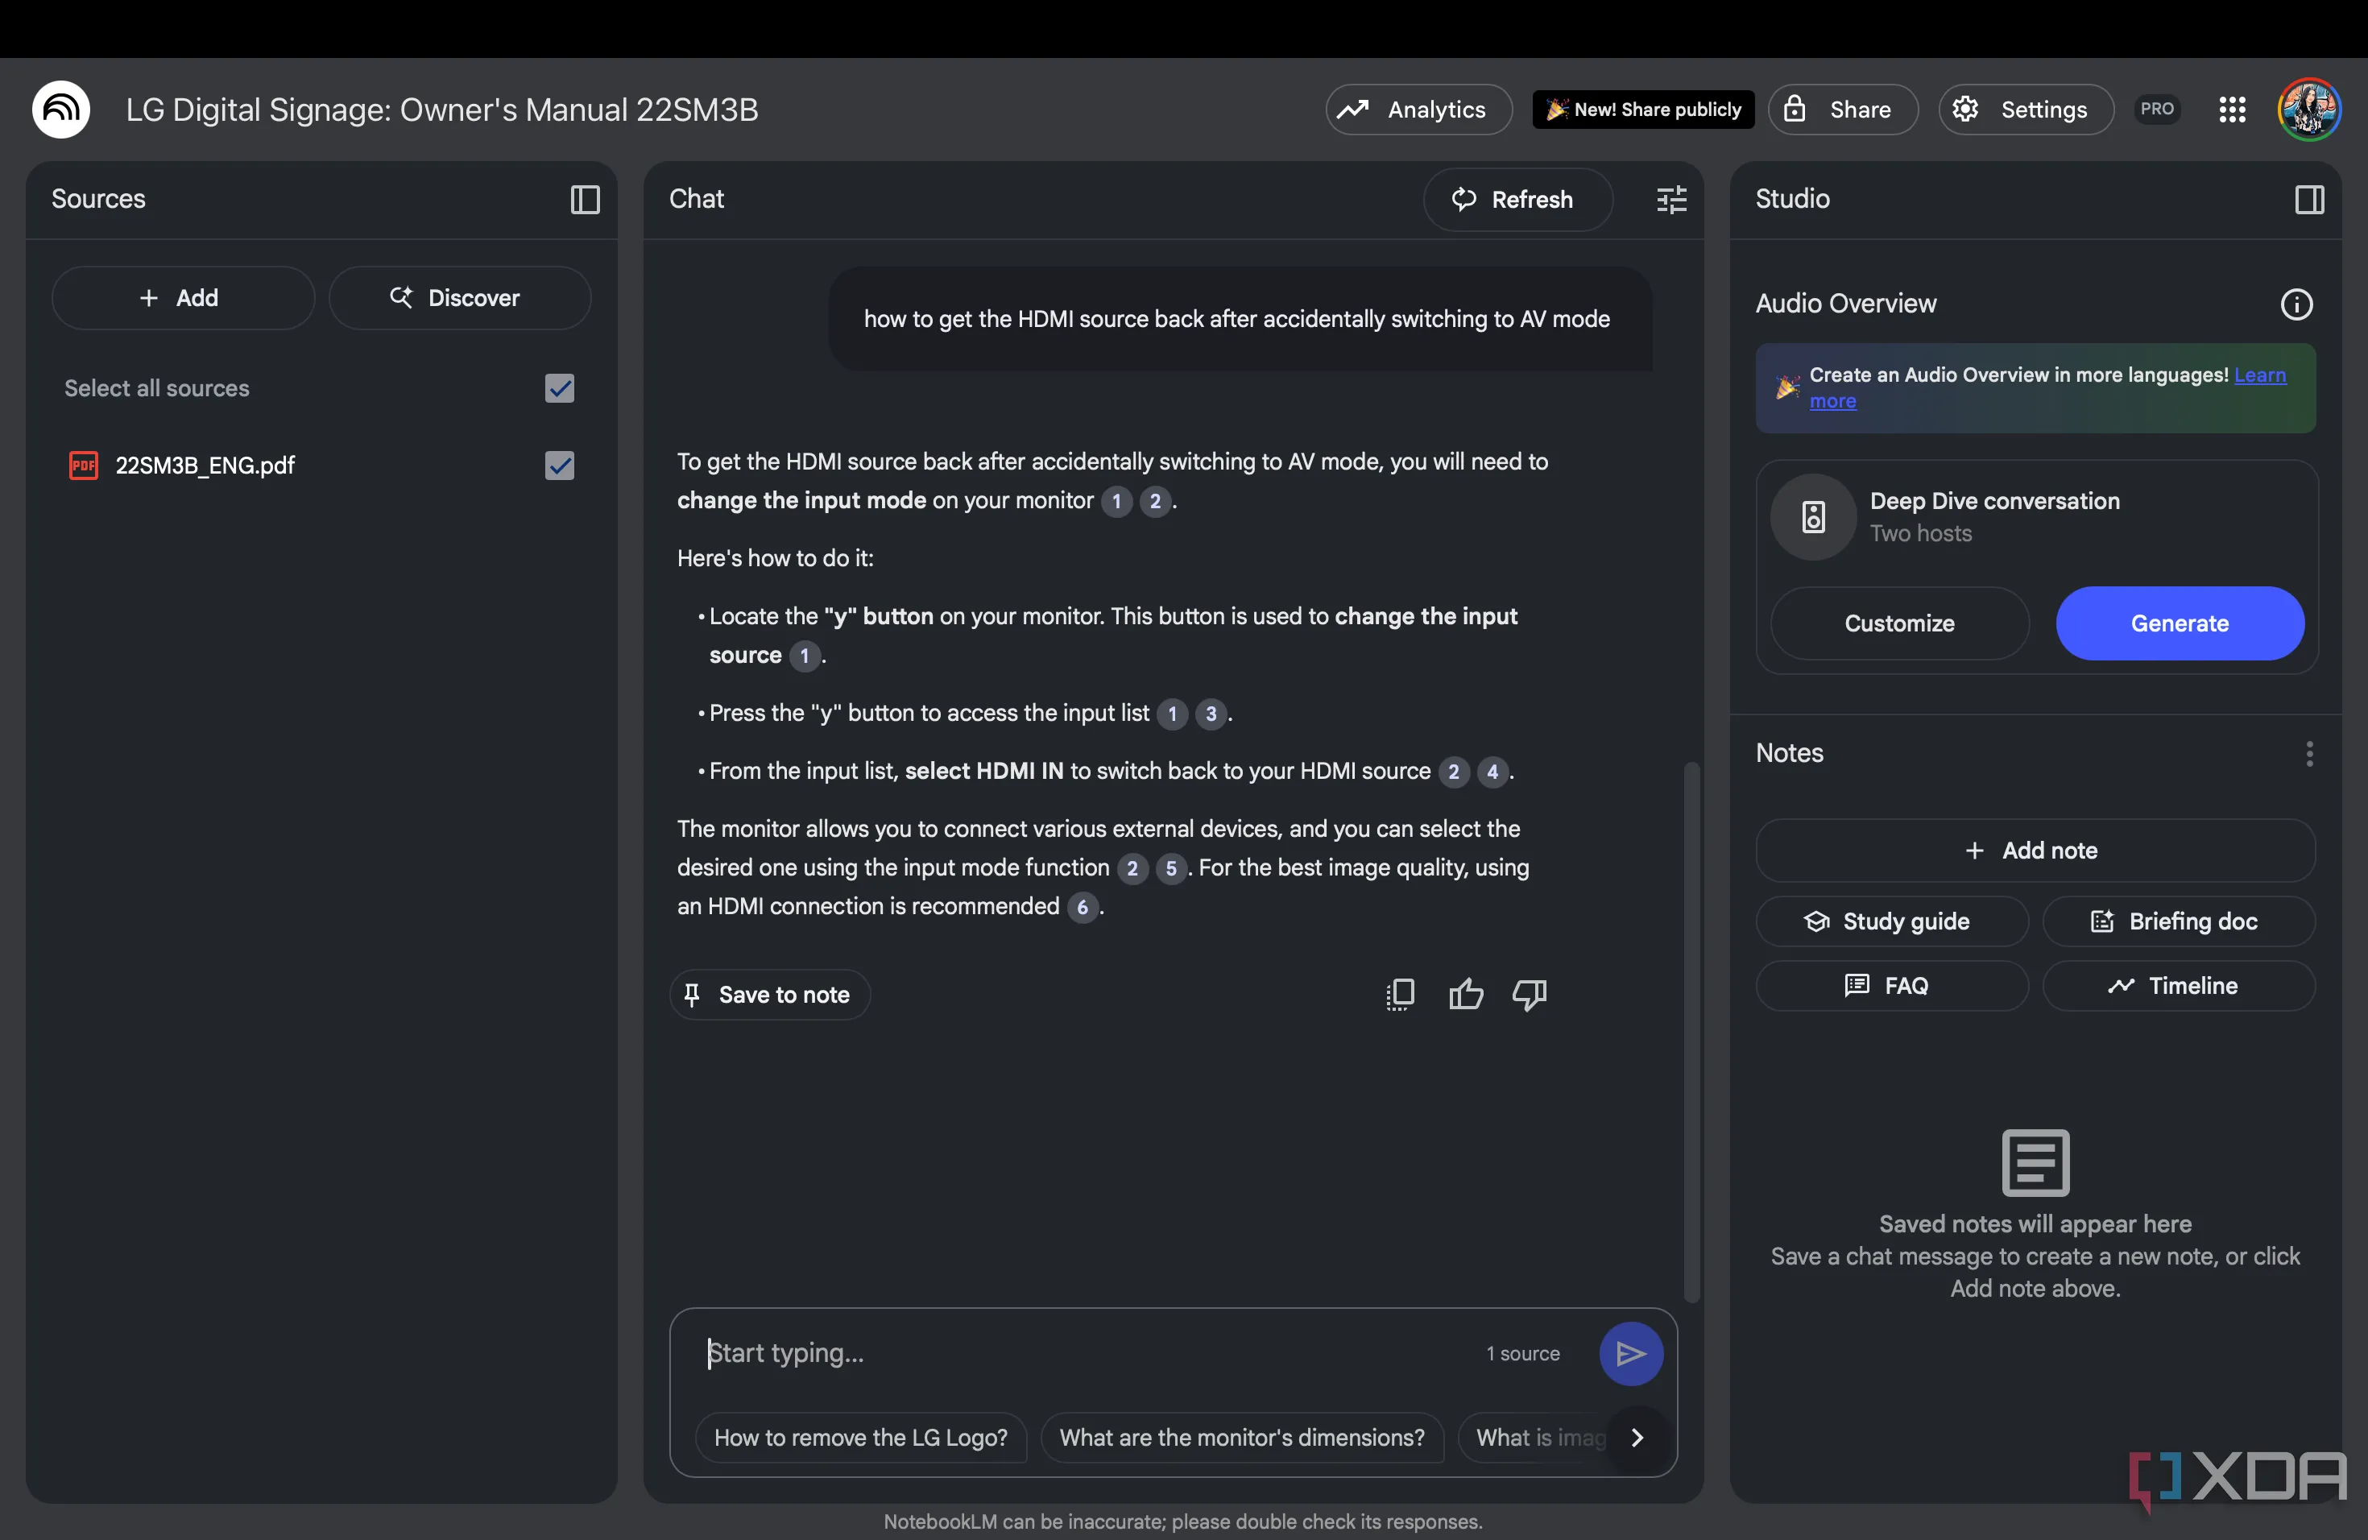Give thumbs up to response
2368x1540 pixels.
1466,995
